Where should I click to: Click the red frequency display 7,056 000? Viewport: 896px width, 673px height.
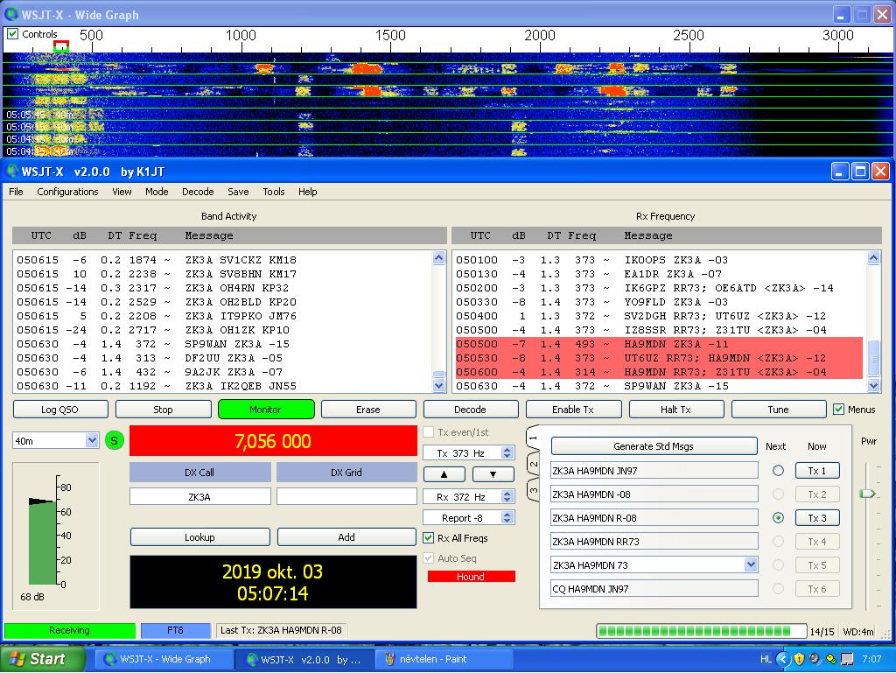[x=273, y=440]
